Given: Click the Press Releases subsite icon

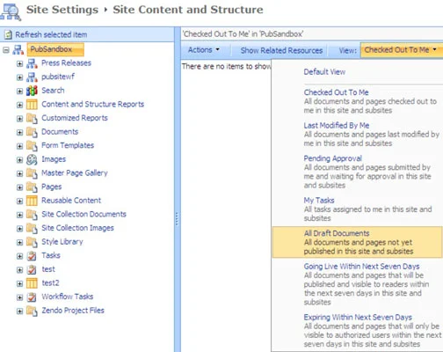Looking at the screenshot, I should tap(32, 63).
